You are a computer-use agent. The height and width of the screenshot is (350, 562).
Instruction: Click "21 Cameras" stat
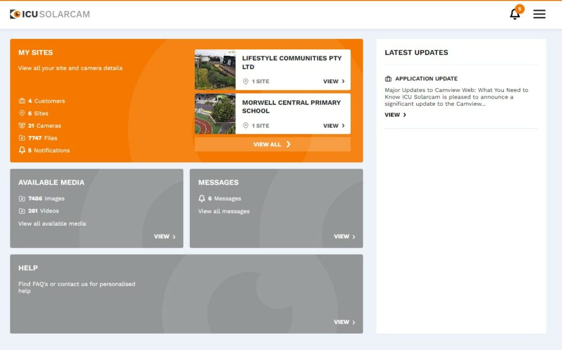point(44,125)
